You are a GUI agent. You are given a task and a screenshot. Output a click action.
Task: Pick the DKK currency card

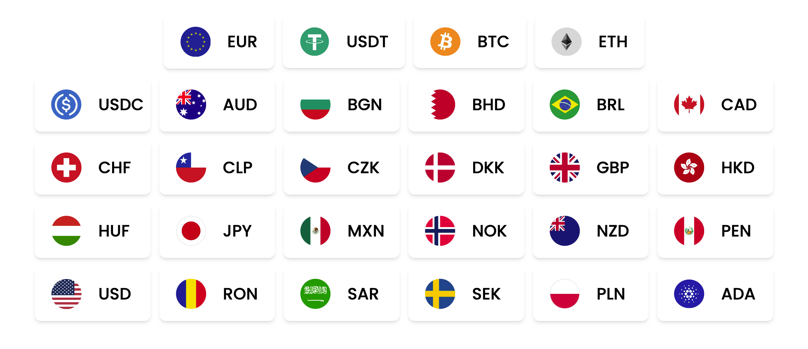click(466, 168)
